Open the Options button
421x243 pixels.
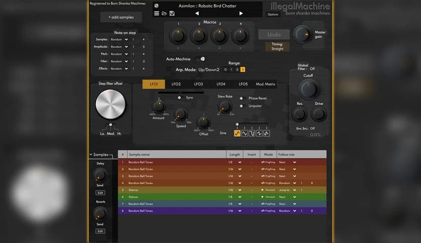click(x=273, y=15)
